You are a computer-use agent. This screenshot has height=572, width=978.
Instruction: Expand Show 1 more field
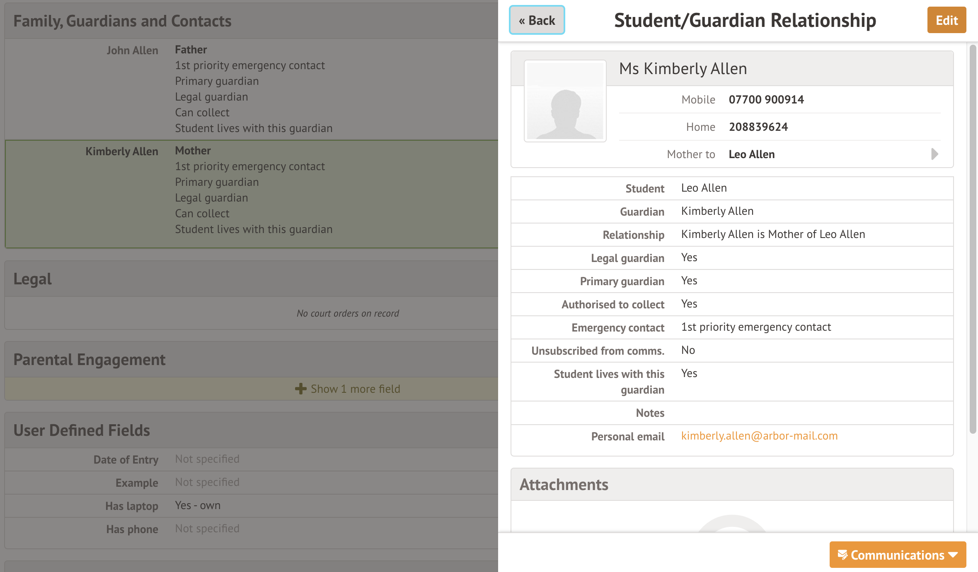[x=355, y=389]
